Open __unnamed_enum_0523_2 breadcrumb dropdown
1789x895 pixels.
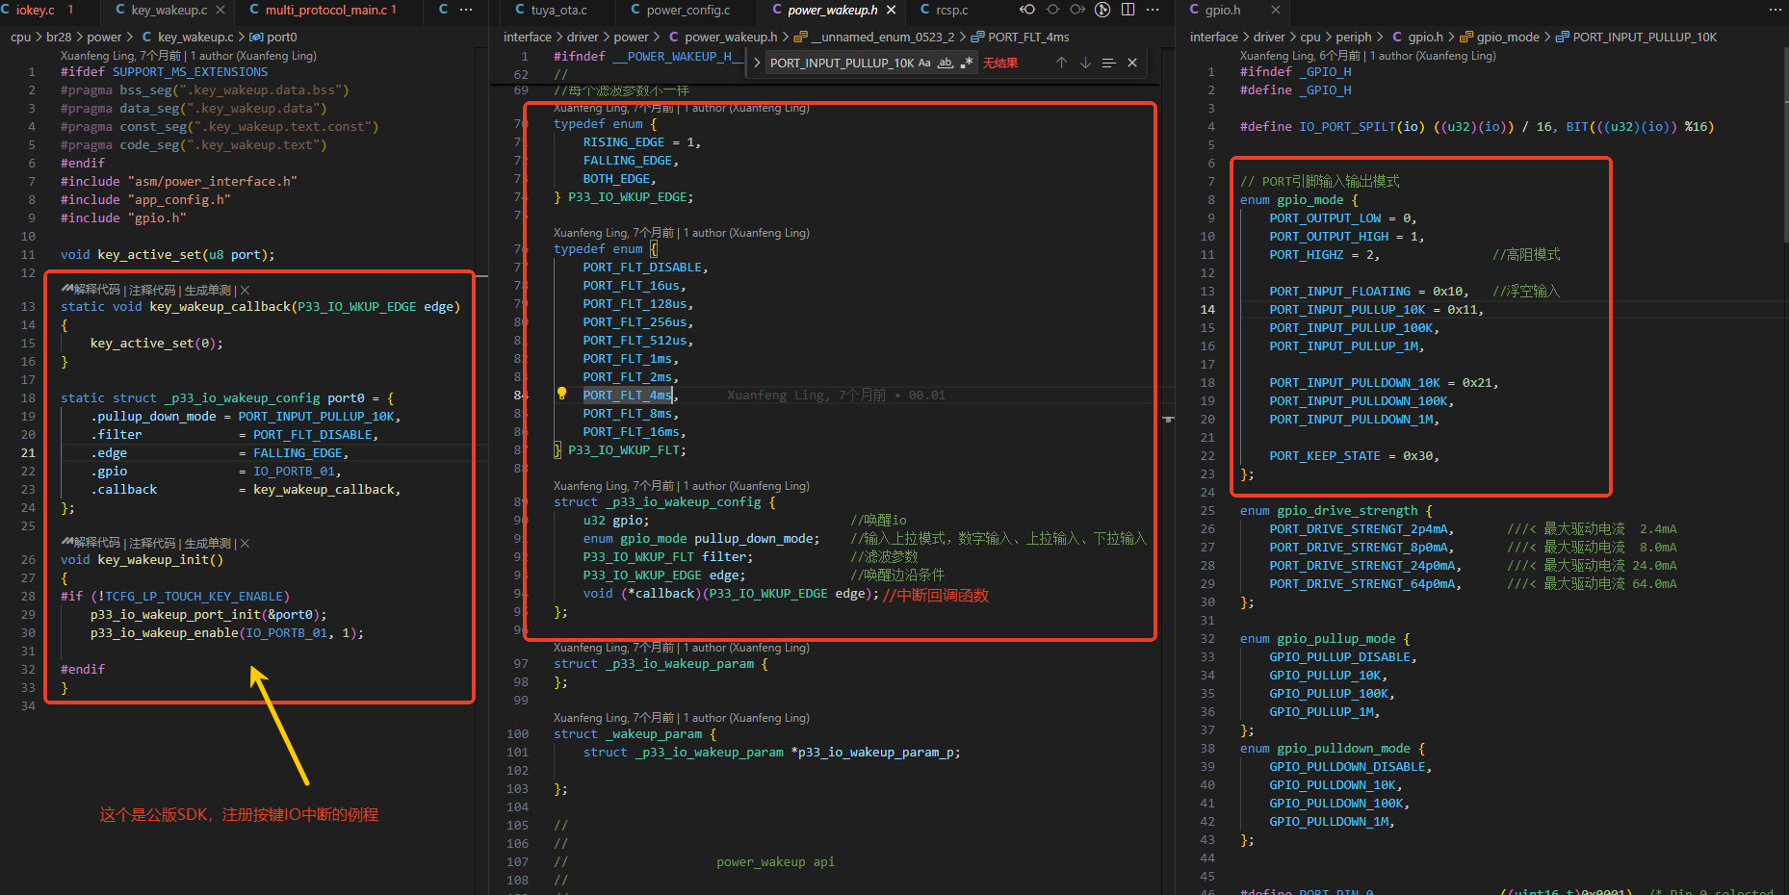(x=873, y=37)
